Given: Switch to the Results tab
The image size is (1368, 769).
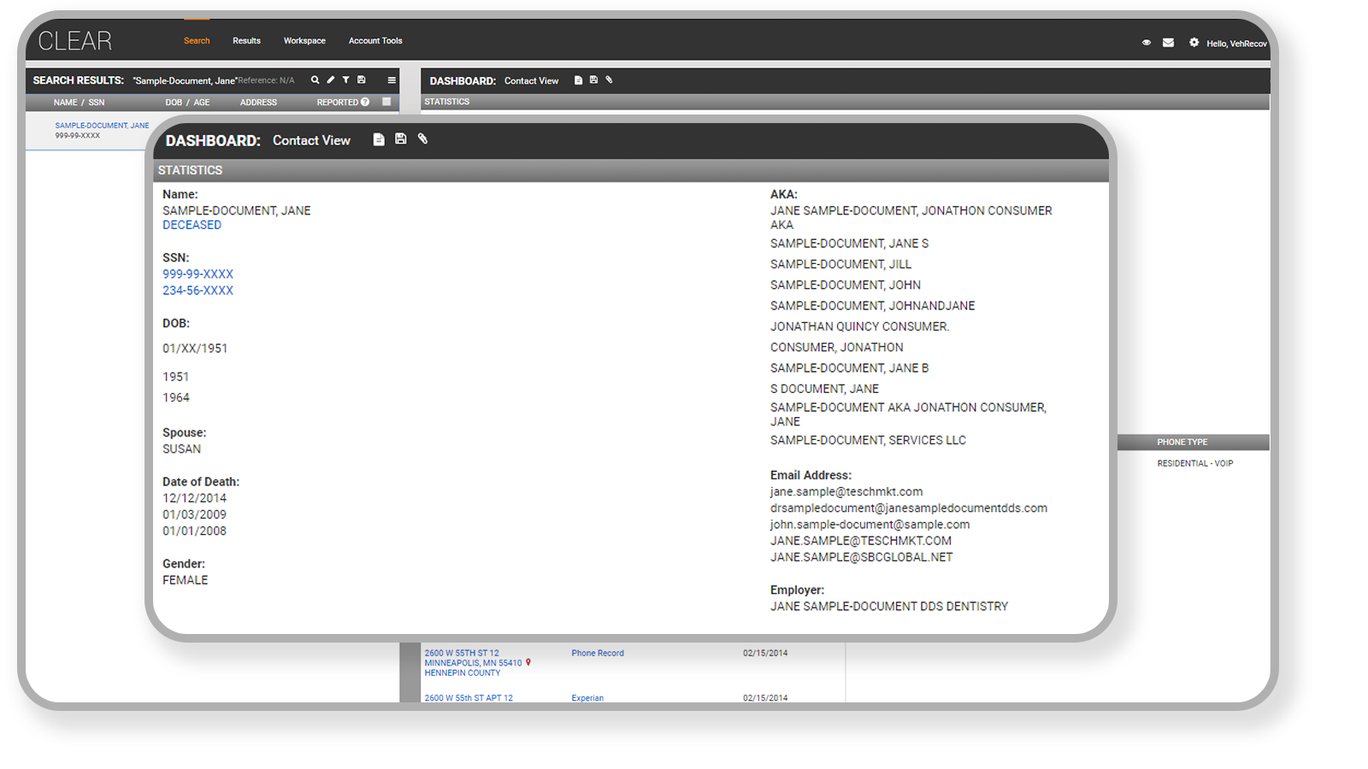Looking at the screenshot, I should coord(246,41).
